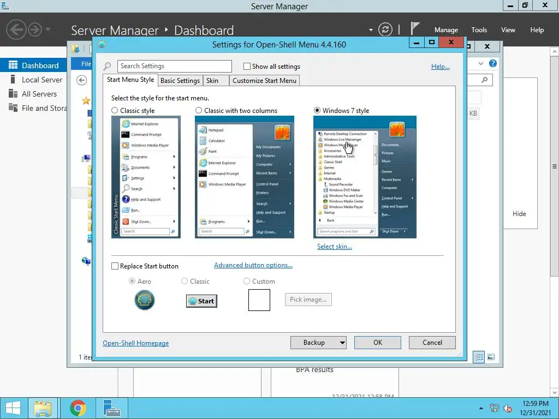Screen dimensions: 559x419
Task: Check the Replace Start button checkbox
Action: 115,266
